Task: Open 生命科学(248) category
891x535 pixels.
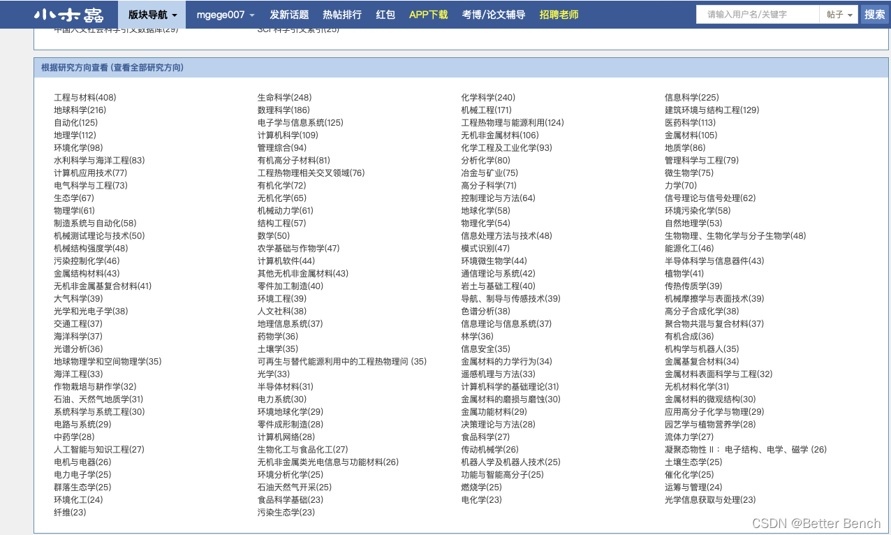Action: pos(284,98)
